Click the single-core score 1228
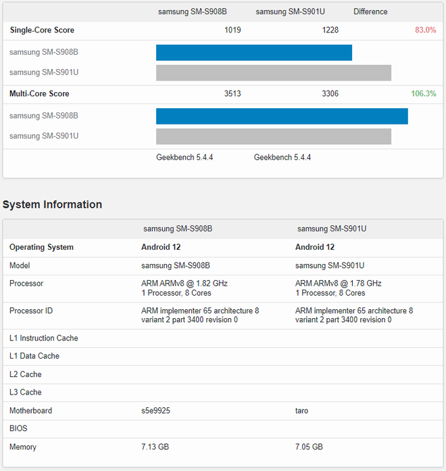 click(330, 30)
